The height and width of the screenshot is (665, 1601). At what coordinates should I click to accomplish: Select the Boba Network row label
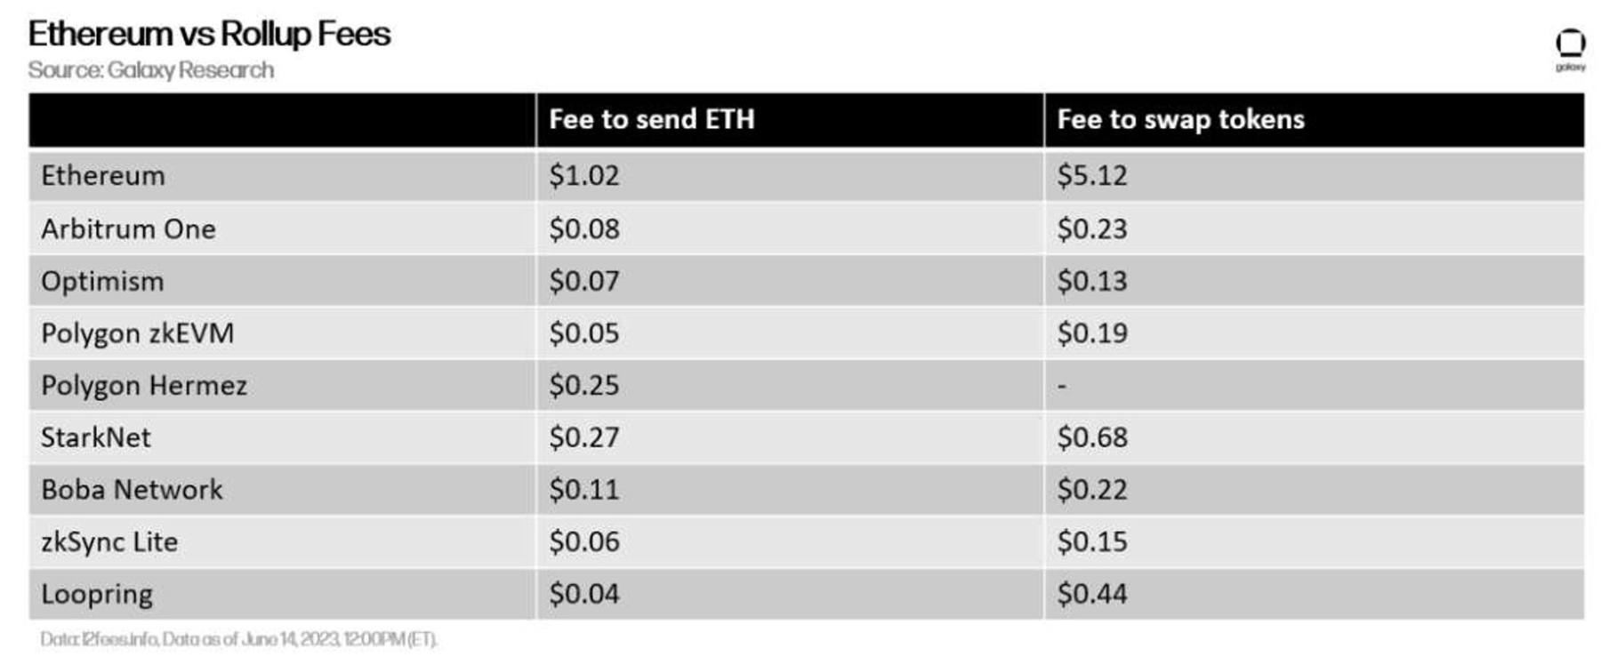pyautogui.click(x=132, y=490)
